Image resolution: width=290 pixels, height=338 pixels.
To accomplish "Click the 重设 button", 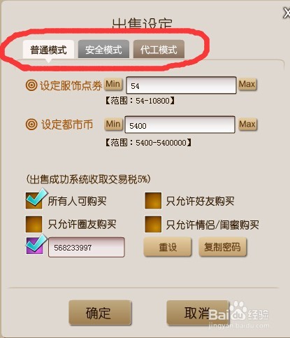I will coord(168,247).
